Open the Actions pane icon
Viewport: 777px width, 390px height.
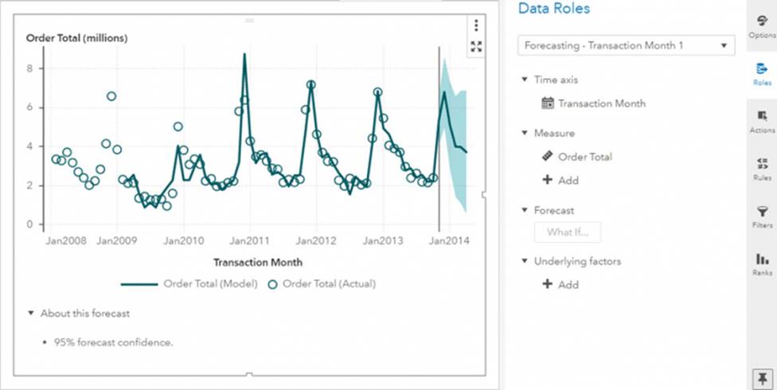[x=762, y=121]
